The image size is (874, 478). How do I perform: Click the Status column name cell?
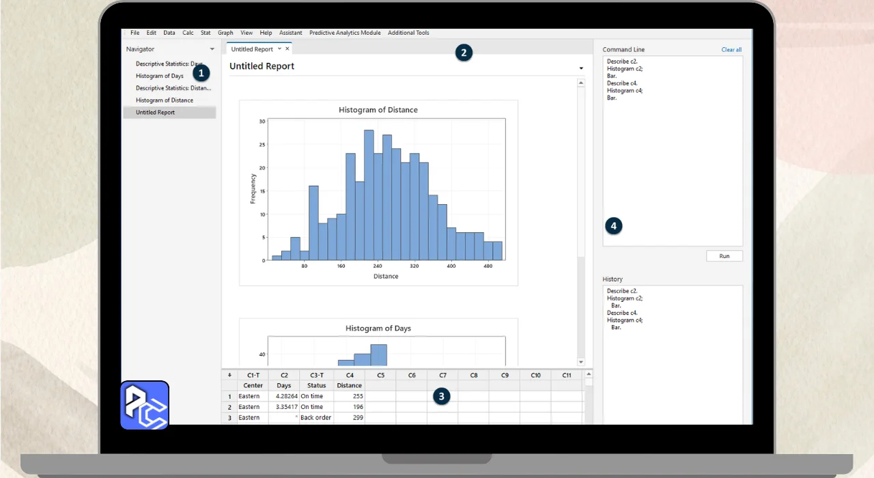[317, 385]
